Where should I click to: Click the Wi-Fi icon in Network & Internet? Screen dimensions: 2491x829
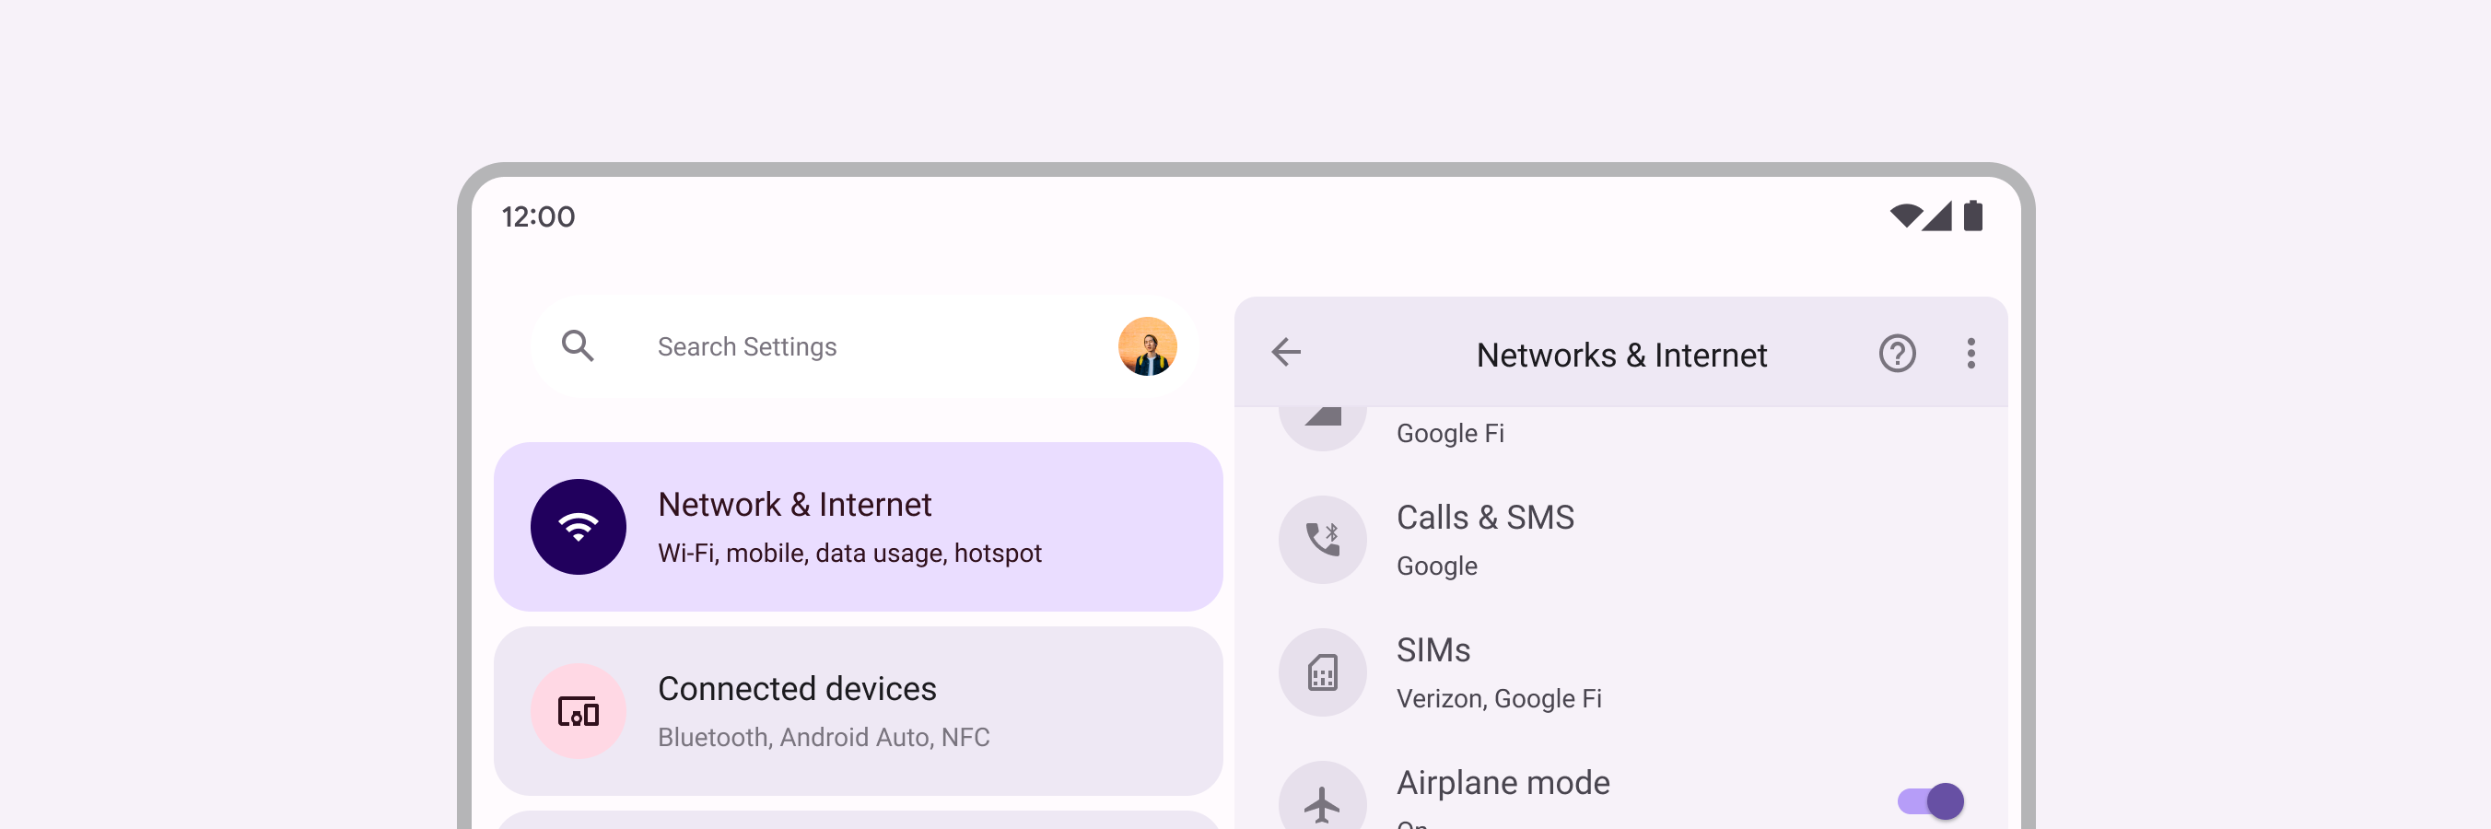(579, 527)
